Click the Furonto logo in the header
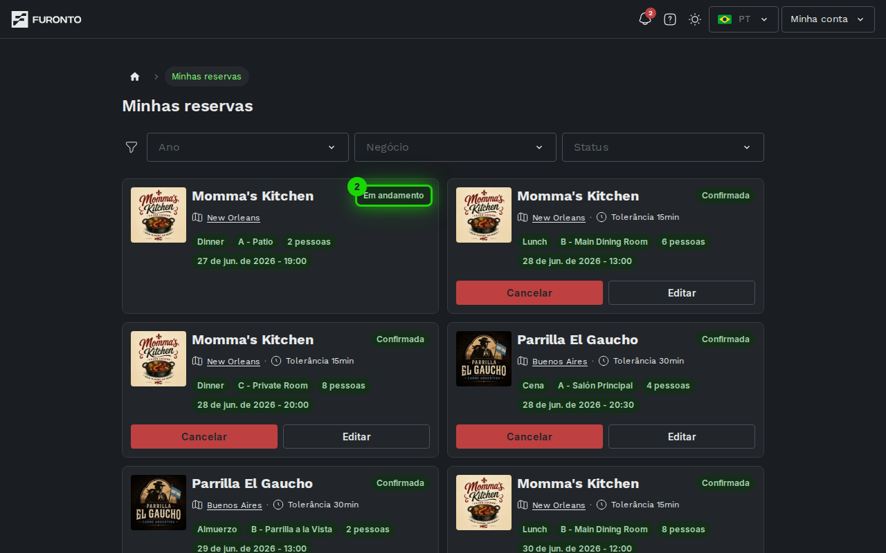This screenshot has height=553, width=886. click(x=46, y=19)
